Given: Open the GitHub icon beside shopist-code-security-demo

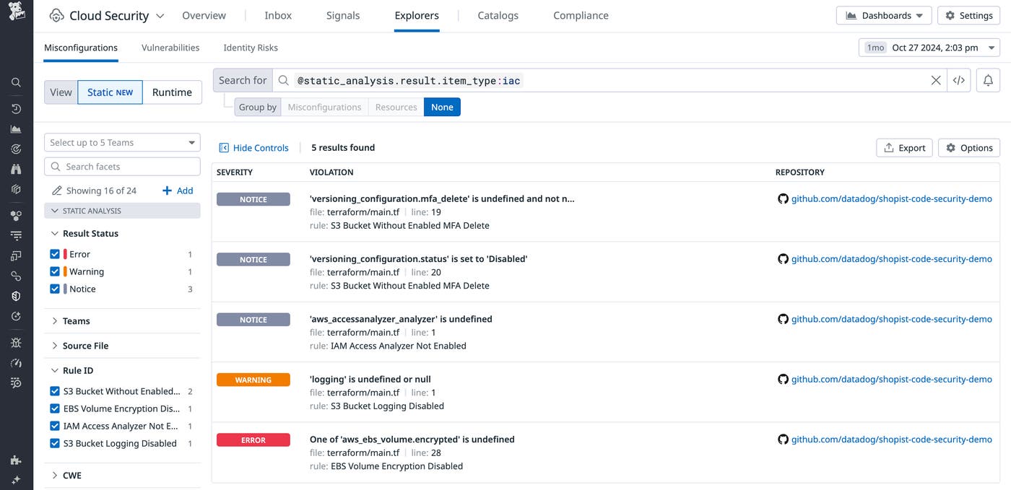Looking at the screenshot, I should pos(784,198).
